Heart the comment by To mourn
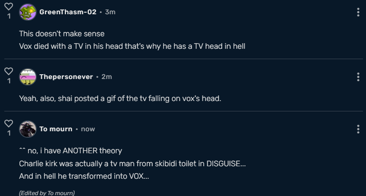Viewport: 366px width, 196px height. click(x=9, y=123)
